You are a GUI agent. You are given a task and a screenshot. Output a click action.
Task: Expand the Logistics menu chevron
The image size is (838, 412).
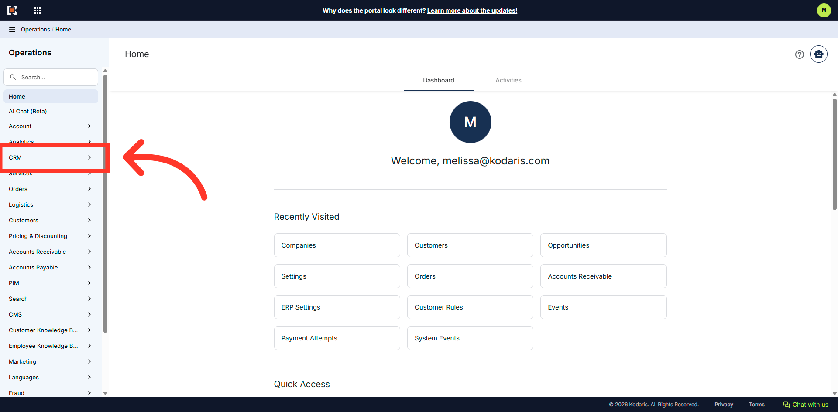click(89, 204)
